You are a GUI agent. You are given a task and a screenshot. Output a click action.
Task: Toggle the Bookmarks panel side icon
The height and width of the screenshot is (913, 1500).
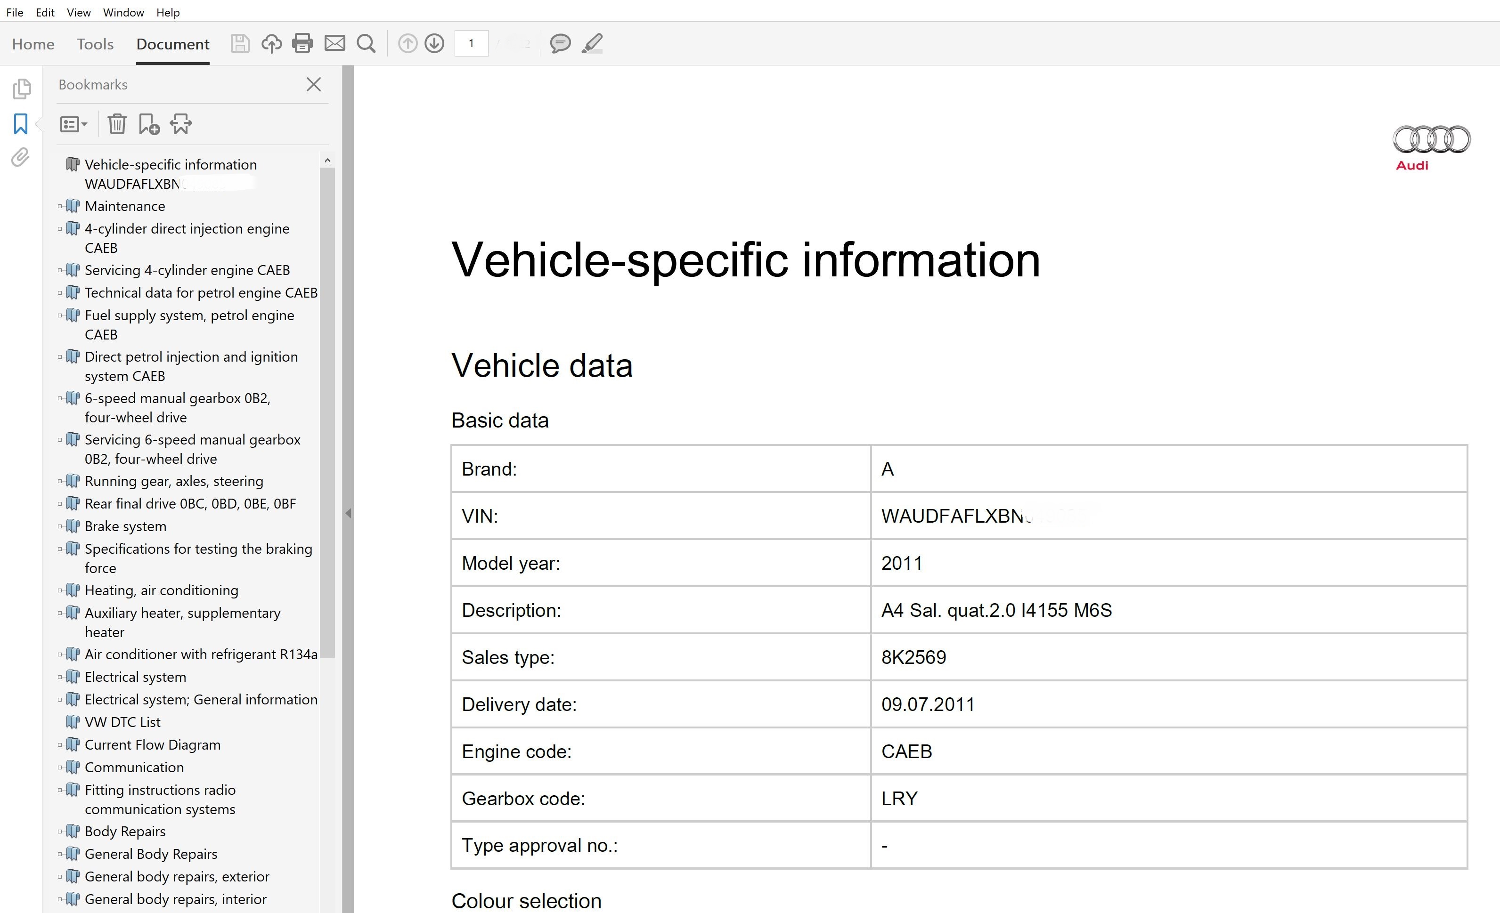click(21, 124)
